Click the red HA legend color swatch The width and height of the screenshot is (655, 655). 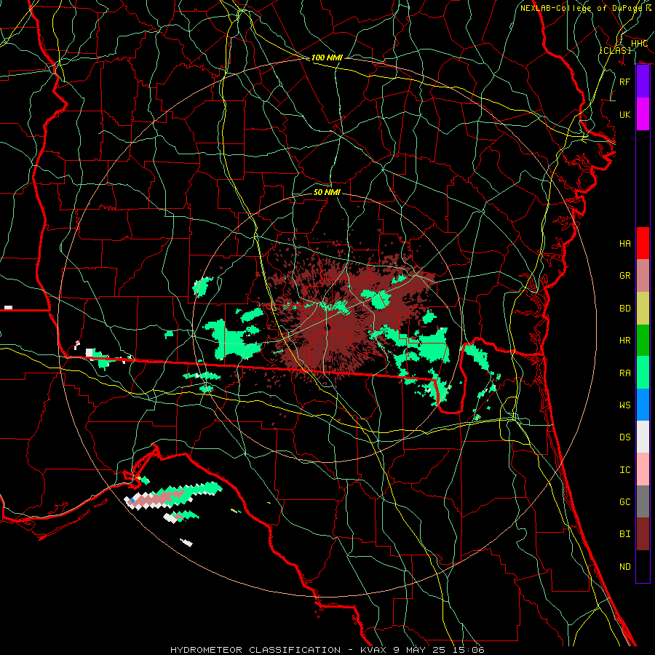pyautogui.click(x=643, y=243)
